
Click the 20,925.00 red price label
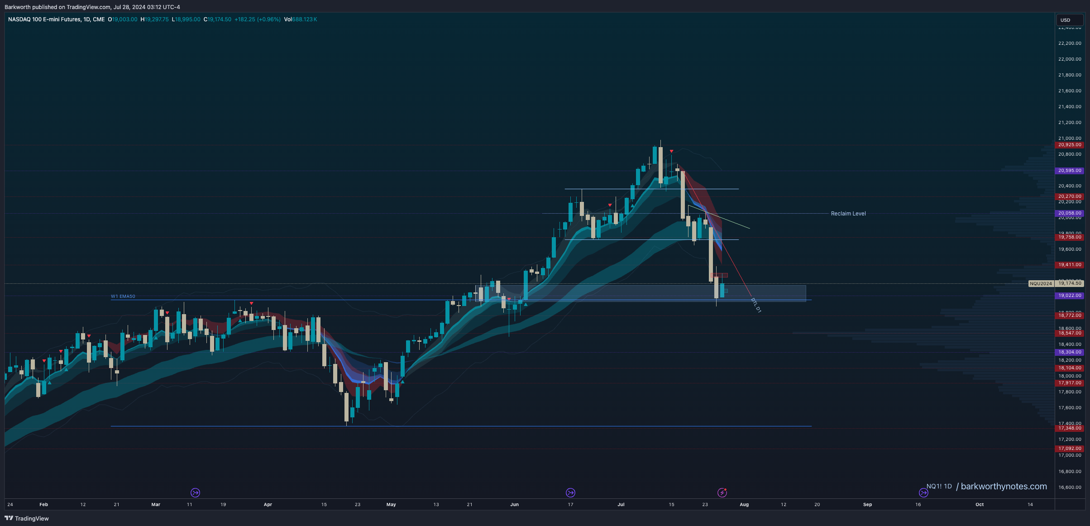[1070, 145]
